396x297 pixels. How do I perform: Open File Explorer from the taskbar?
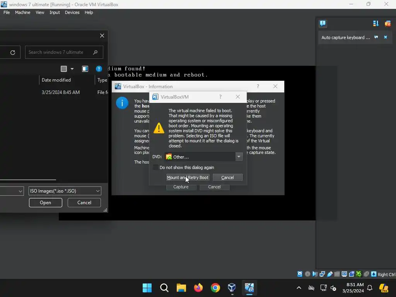click(181, 288)
